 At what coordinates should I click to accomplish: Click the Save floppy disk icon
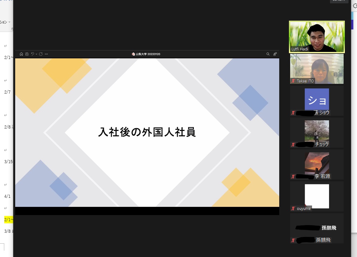[x=27, y=54]
